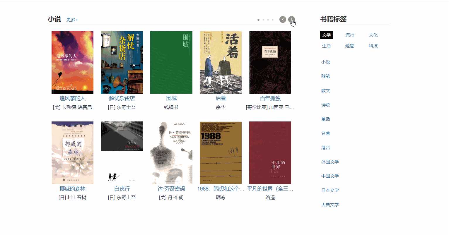
Task: Open the 更多» link beside 小说
Action: pos(72,20)
